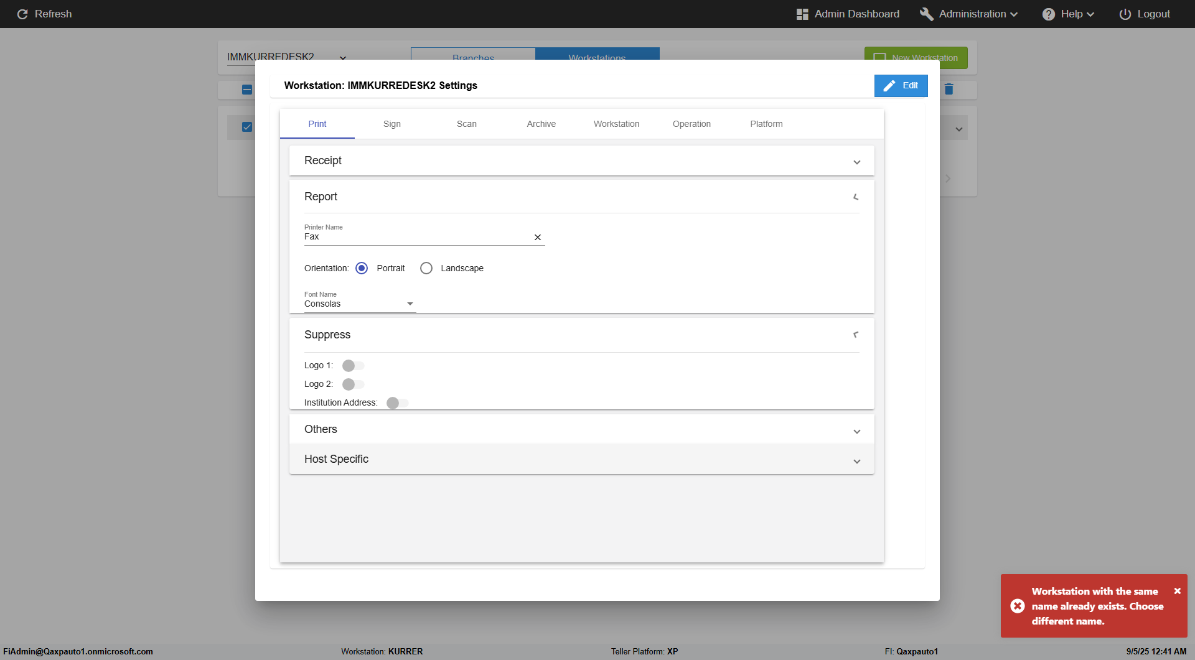Open the Admin Dashboard grid icon
The width and height of the screenshot is (1195, 660).
coord(802,14)
